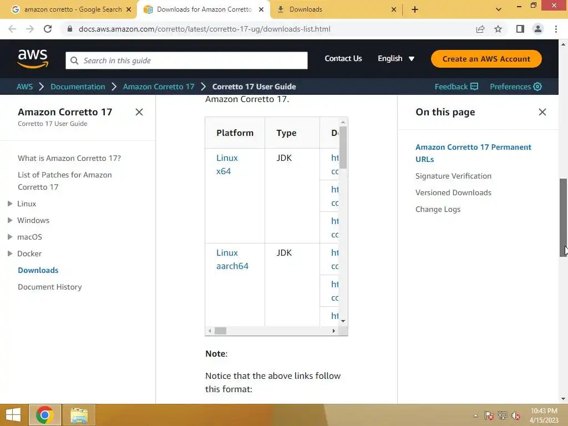Viewport: 568px width, 426px height.
Task: Open the tab search chevron
Action: point(499,9)
